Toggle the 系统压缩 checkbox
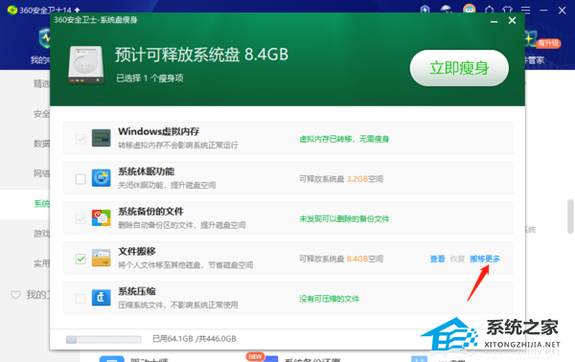 click(x=80, y=299)
